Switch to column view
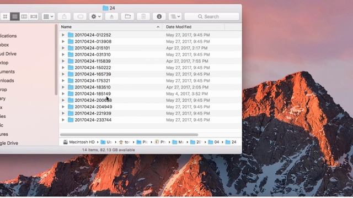This screenshot has width=353, height=198. pos(24,16)
